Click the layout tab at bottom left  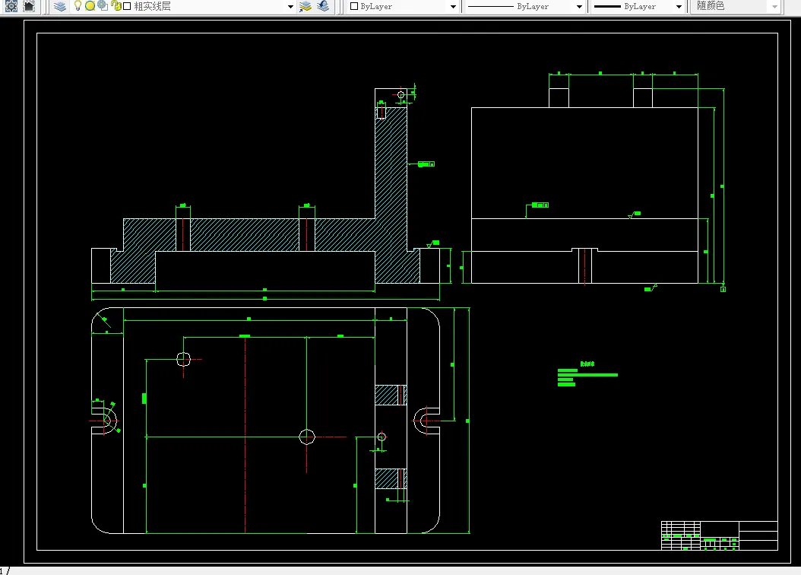point(4,570)
